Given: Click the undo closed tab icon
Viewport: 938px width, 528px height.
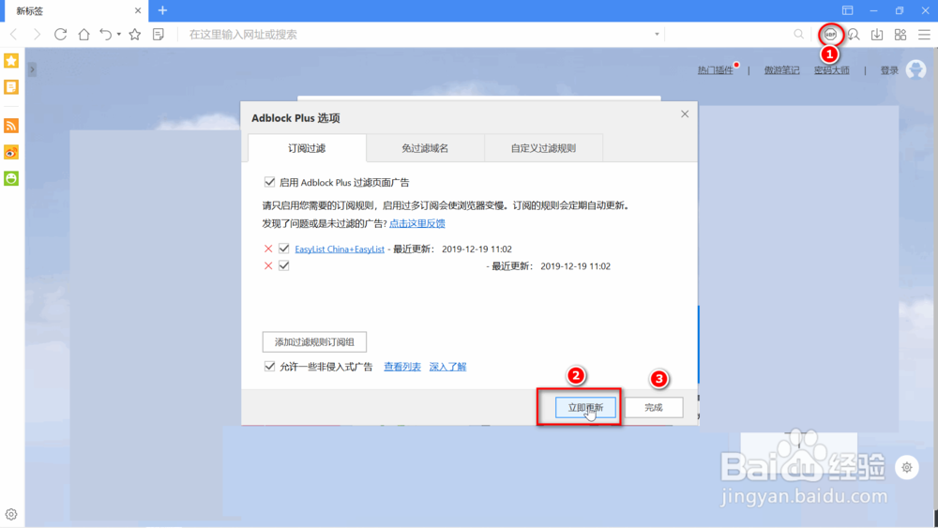Looking at the screenshot, I should coord(105,34).
